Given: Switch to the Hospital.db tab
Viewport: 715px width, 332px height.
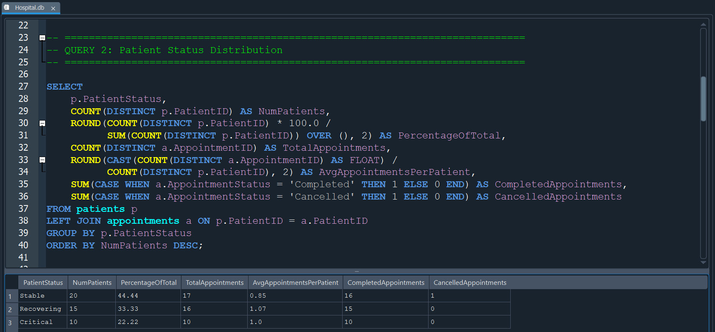Looking at the screenshot, I should (29, 8).
